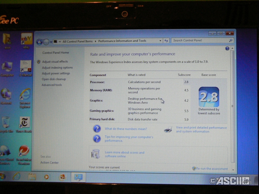Click the address bar refresh button

click(166, 41)
